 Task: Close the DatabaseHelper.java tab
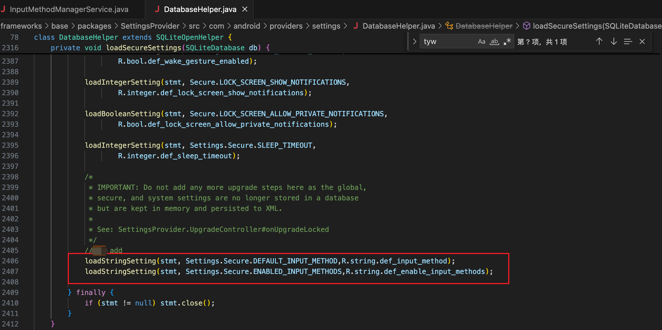[x=245, y=9]
